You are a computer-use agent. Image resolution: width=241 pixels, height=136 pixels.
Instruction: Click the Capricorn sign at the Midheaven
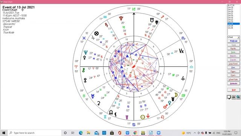[134, 9]
